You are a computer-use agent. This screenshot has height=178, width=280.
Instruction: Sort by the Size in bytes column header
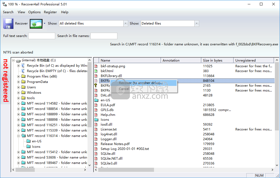tap(217, 60)
